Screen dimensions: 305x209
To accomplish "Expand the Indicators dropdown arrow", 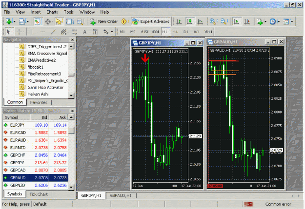I will 265,21.
